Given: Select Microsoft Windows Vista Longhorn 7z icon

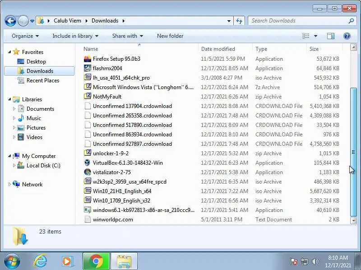Looking at the screenshot, I should click(x=88, y=87).
